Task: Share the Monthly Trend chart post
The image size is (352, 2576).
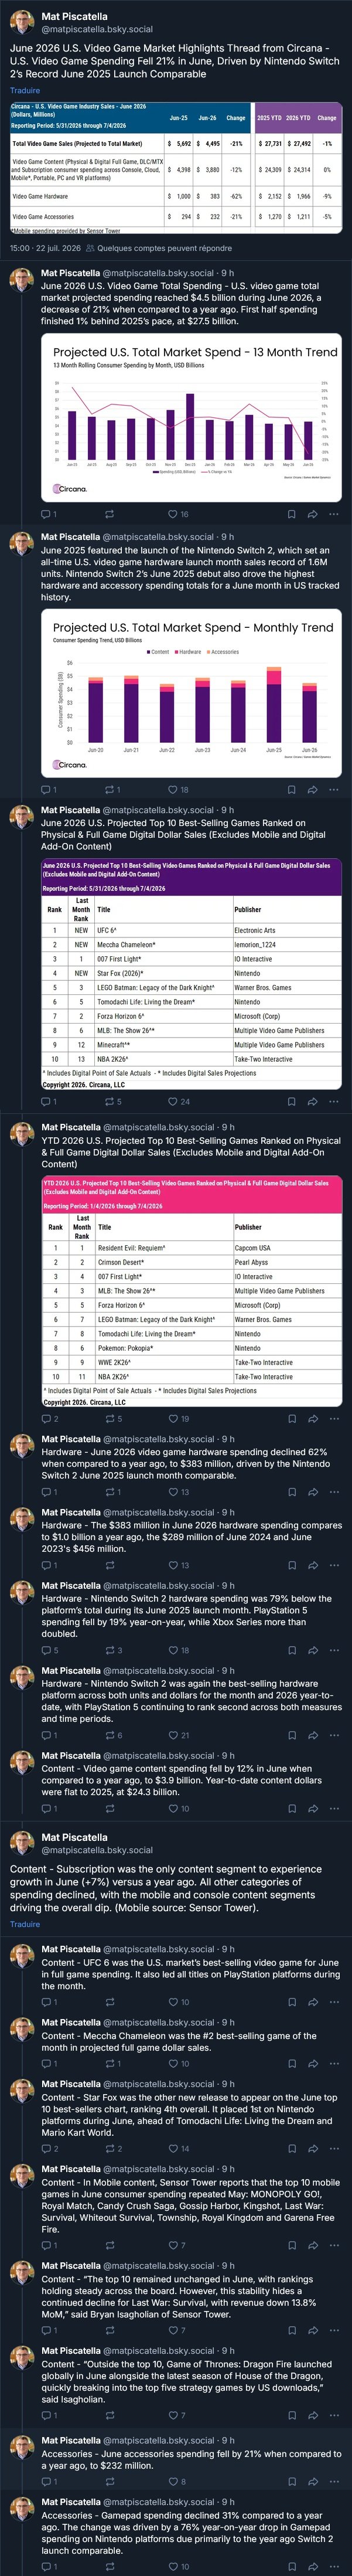Action: pos(312,789)
